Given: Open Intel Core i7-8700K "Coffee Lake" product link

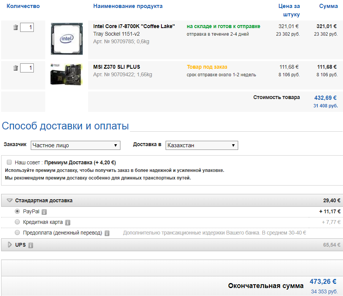Looking at the screenshot, I should [134, 26].
